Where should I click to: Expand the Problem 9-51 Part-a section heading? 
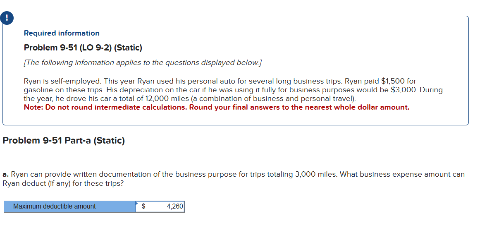click(62, 140)
